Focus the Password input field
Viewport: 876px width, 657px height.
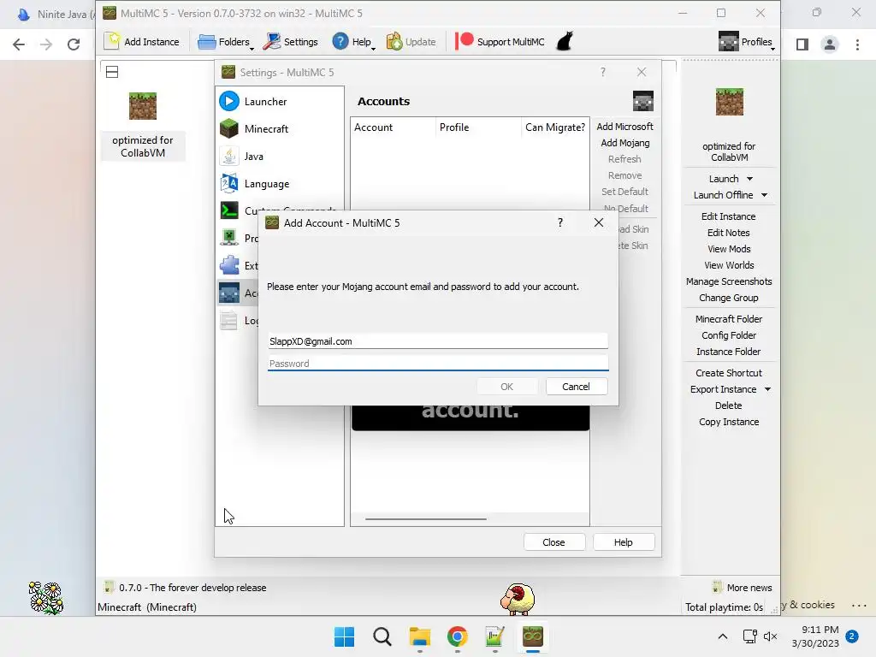438,363
